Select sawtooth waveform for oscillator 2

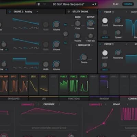pyautogui.click(x=26, y=48)
